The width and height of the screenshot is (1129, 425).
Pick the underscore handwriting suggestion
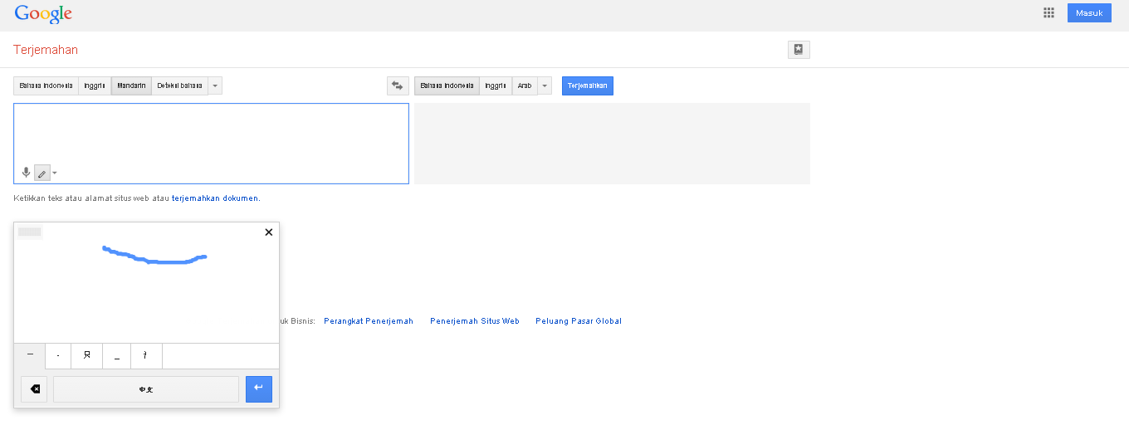point(116,355)
